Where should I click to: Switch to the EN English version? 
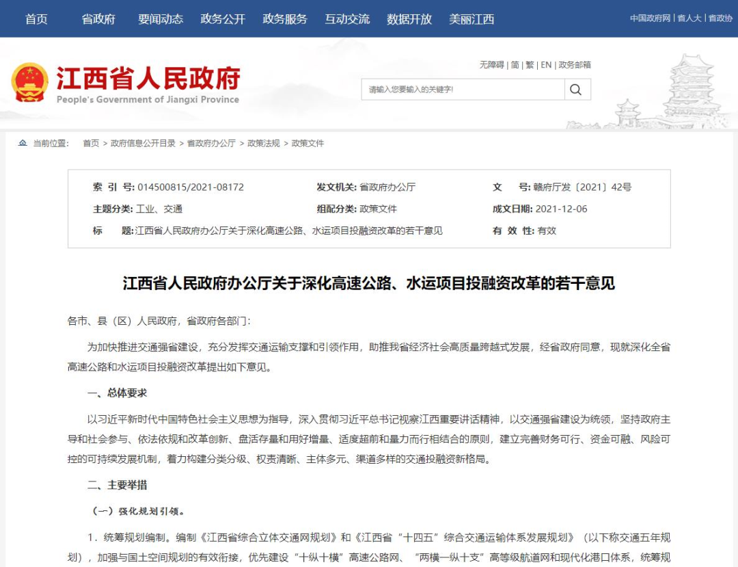coord(546,65)
